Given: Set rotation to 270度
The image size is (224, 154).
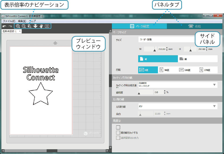Looking at the screenshot, I should pos(208,70).
